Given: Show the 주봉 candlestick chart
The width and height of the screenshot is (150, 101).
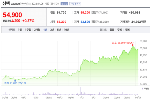Looking at the screenshot, I should (x=119, y=30).
